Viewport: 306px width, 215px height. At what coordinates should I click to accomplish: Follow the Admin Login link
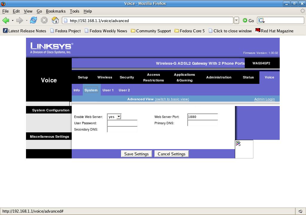pos(264,99)
